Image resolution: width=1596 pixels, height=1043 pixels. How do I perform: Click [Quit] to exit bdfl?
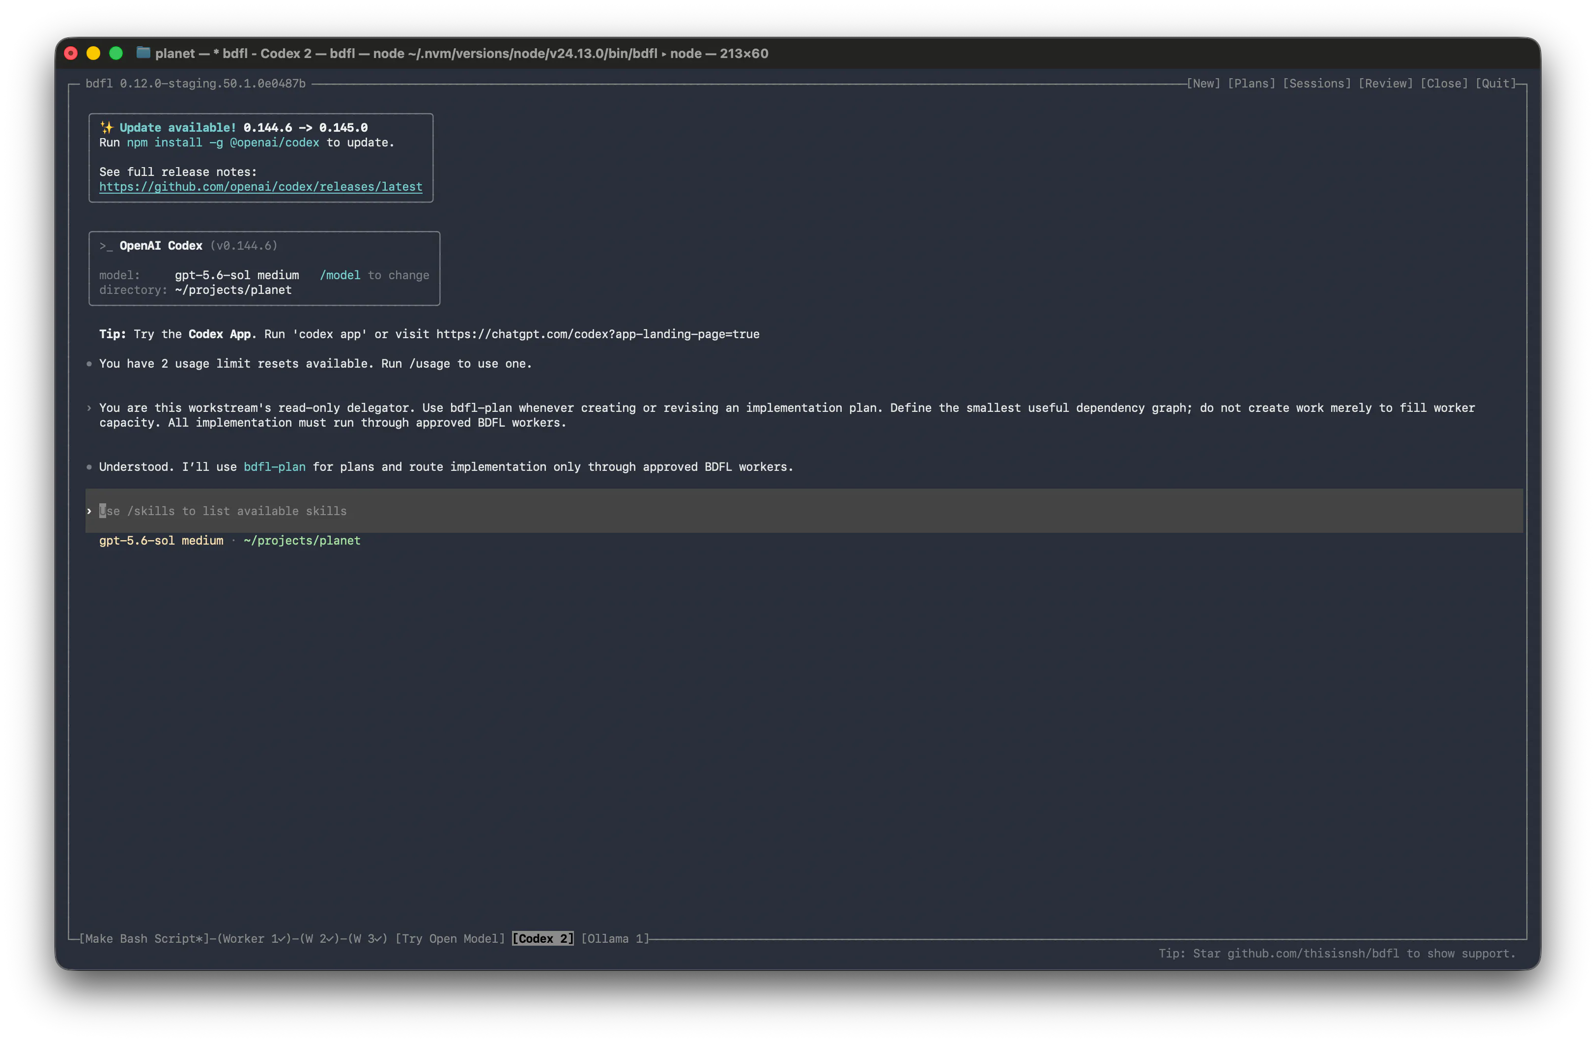[x=1495, y=83]
